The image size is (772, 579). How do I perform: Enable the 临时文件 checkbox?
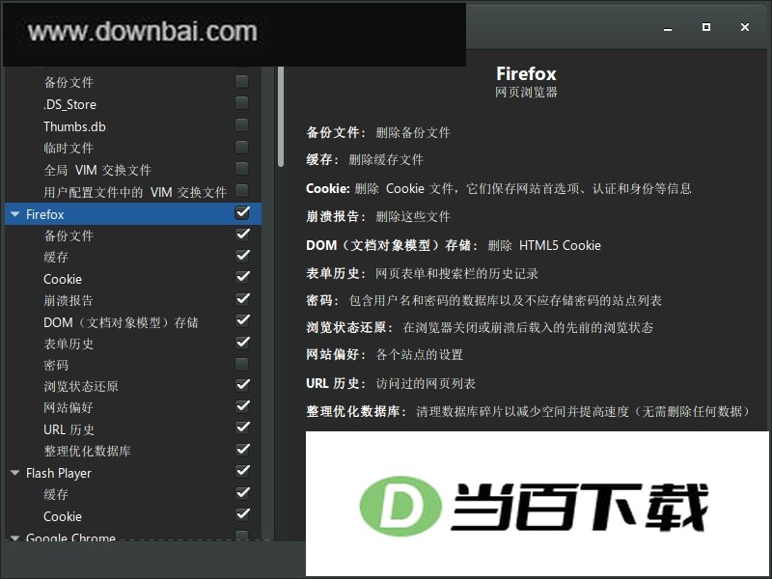click(241, 147)
